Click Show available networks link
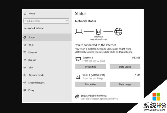The width and height of the screenshot is (167, 113). (x=94, y=96)
